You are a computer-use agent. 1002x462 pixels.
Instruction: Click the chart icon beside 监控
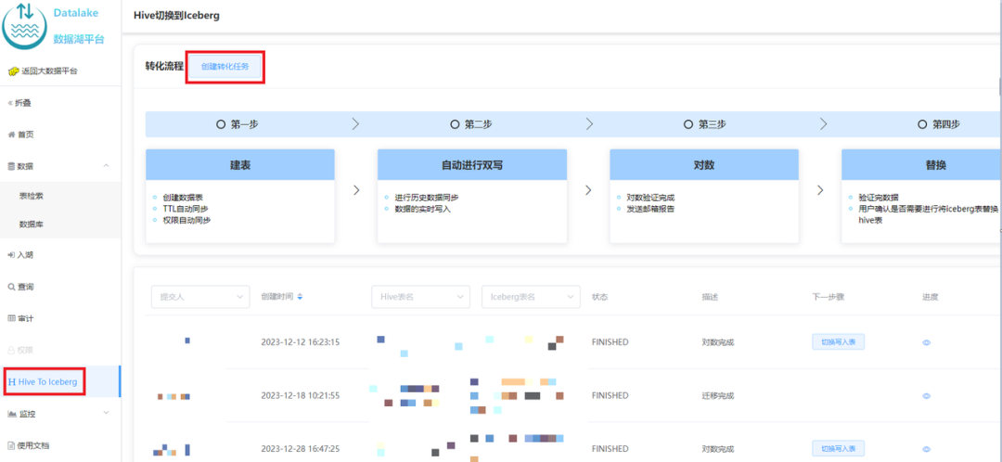pyautogui.click(x=11, y=414)
